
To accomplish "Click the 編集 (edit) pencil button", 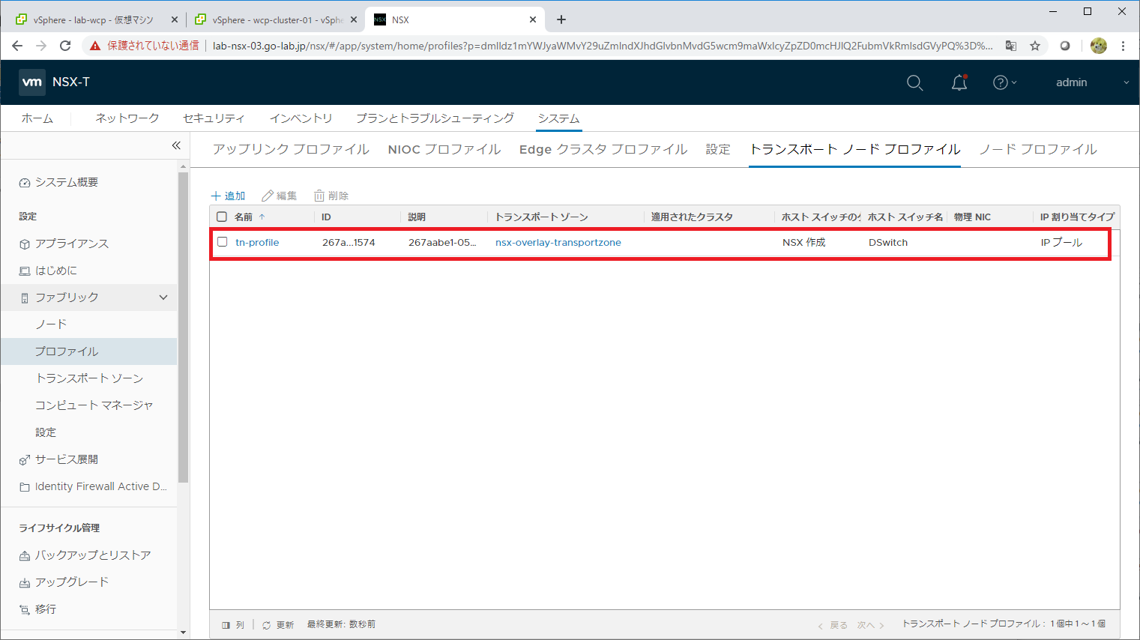I will coord(279,196).
